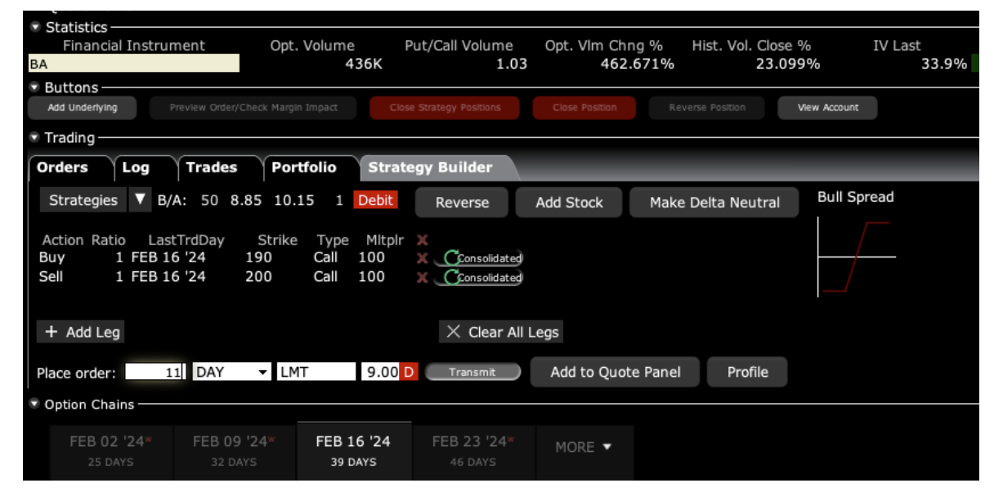Switch to the Portfolio tab
This screenshot has width=994, height=492.
tap(304, 168)
